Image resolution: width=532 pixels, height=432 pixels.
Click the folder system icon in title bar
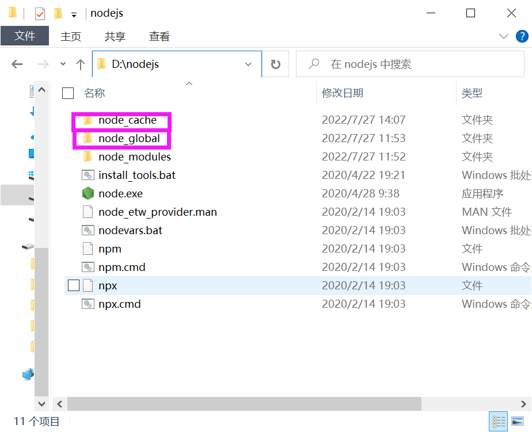coord(13,13)
